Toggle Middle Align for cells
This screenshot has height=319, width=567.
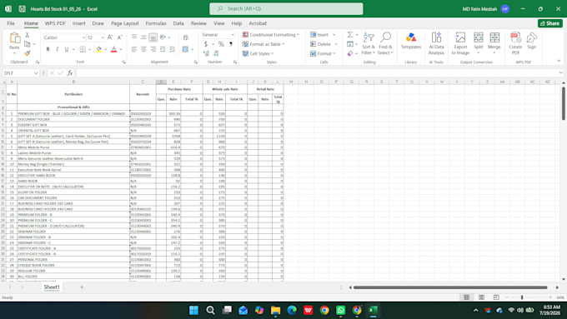[x=143, y=37]
